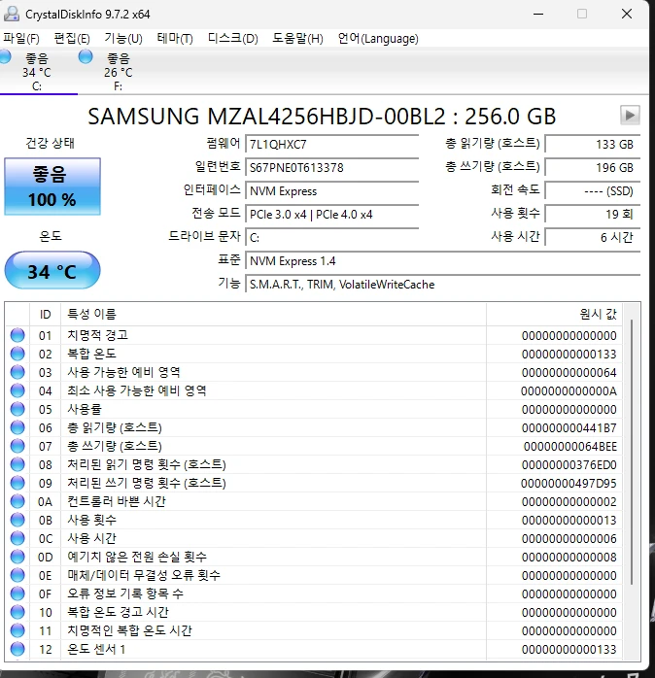The height and width of the screenshot is (678, 655).
Task: Select the 매체/데이터 무결성 오류 횟수 attribute name
Action: point(144,575)
